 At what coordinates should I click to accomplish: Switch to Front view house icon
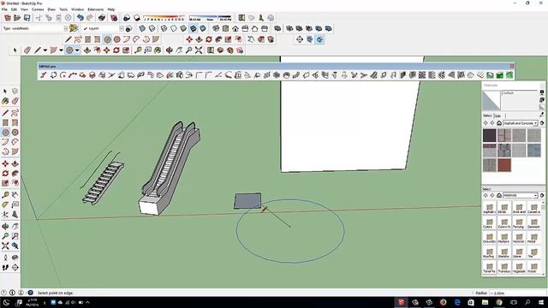(x=235, y=28)
